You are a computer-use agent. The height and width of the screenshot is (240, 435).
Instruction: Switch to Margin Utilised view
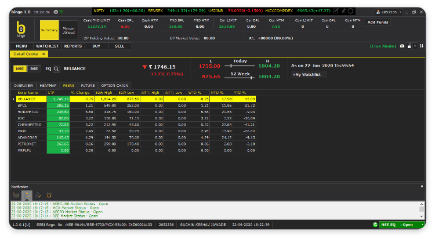[x=68, y=30]
